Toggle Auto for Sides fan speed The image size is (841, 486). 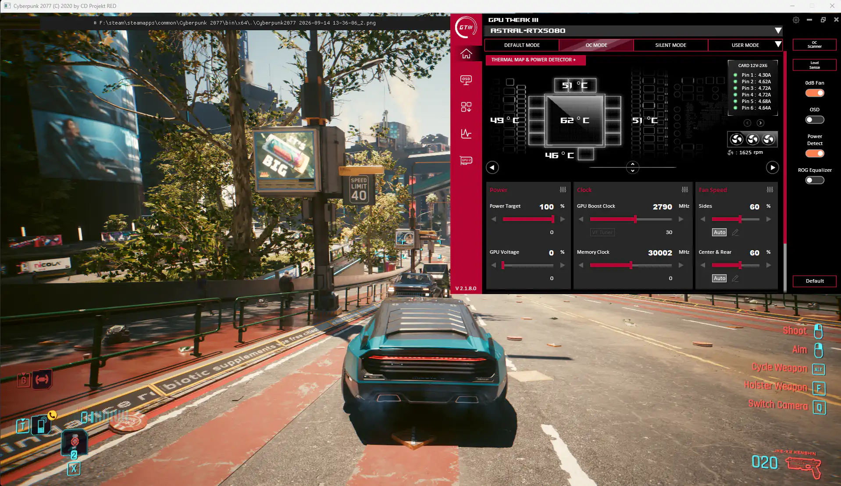720,232
